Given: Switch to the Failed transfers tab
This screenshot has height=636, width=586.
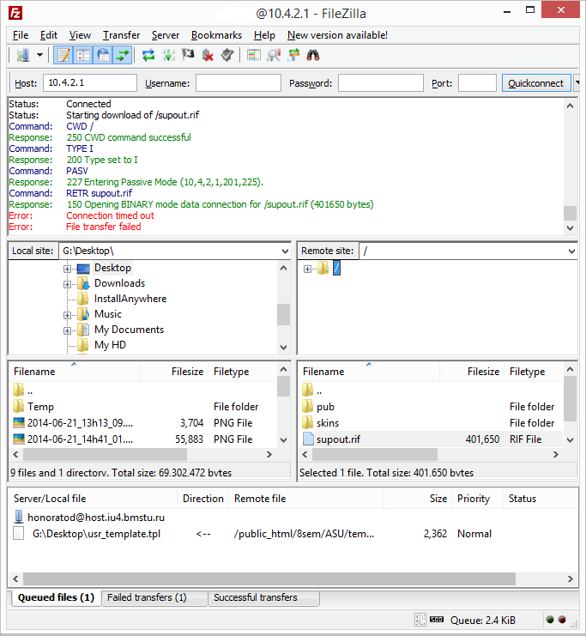Looking at the screenshot, I should pos(154,597).
